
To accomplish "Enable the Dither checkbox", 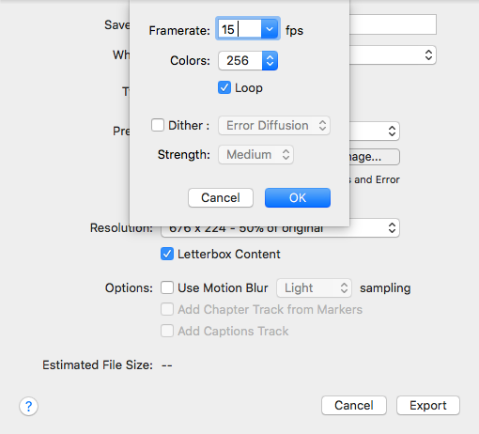I will pos(158,125).
